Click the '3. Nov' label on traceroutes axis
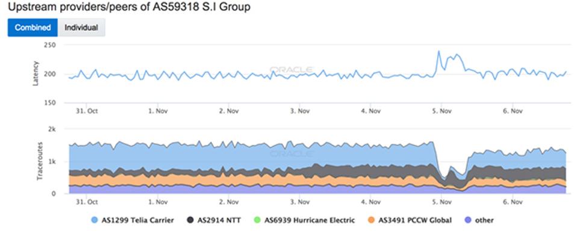 point(300,201)
